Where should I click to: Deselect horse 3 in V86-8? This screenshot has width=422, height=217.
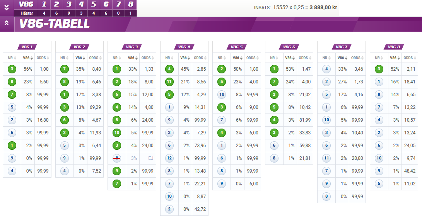coord(379,69)
